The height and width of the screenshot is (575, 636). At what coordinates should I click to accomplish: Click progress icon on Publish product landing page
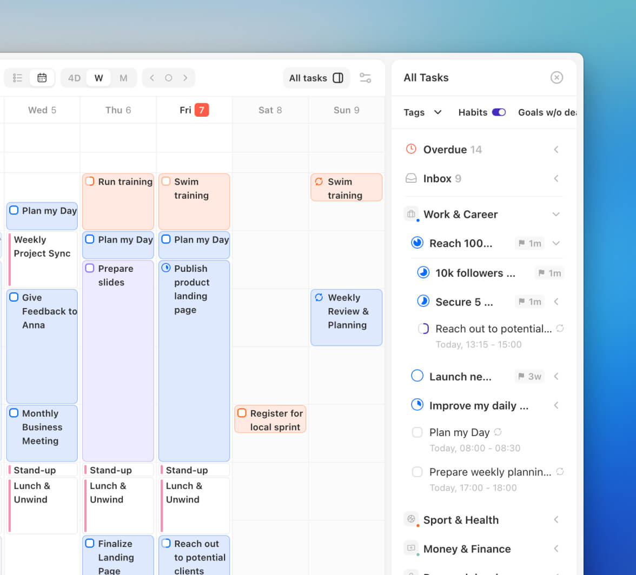pyautogui.click(x=166, y=268)
